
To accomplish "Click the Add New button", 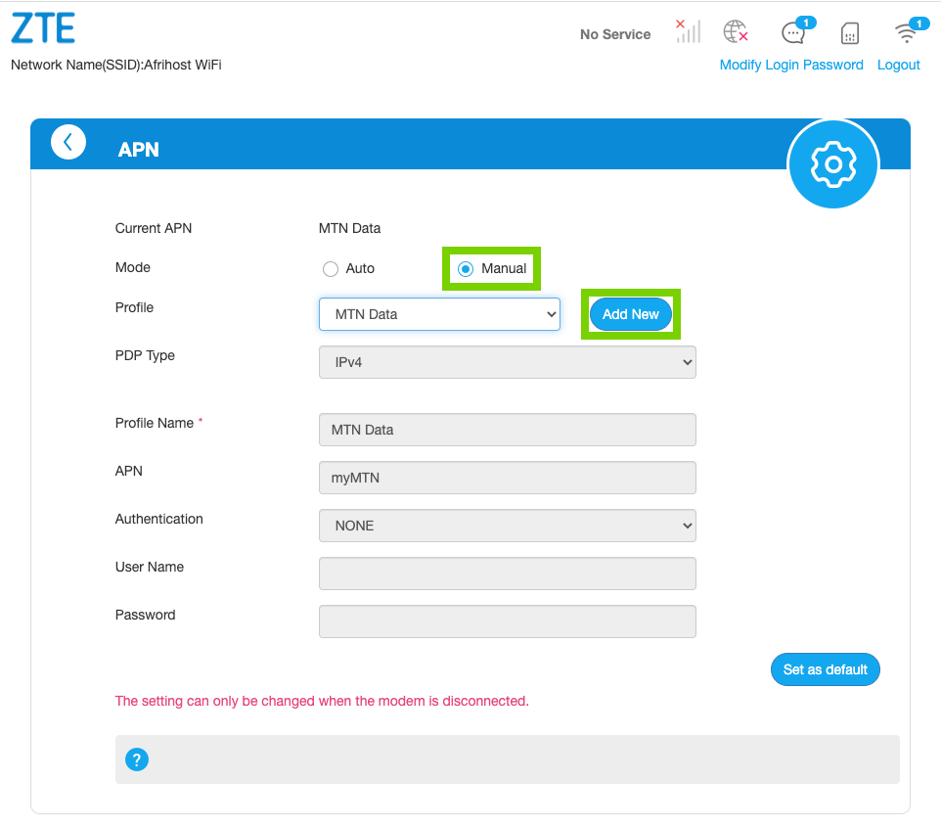I will tap(631, 314).
